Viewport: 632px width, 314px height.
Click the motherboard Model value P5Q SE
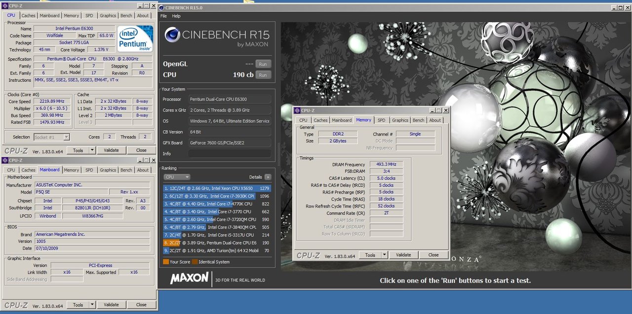[x=72, y=192]
